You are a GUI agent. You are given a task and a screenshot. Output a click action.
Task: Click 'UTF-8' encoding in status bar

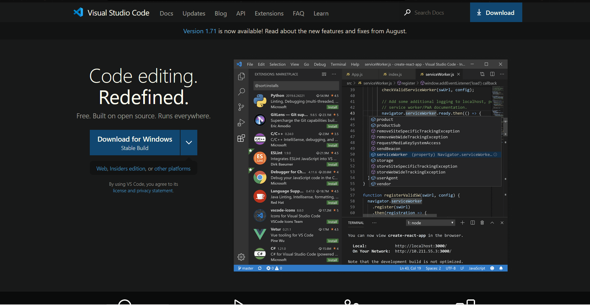(x=451, y=268)
